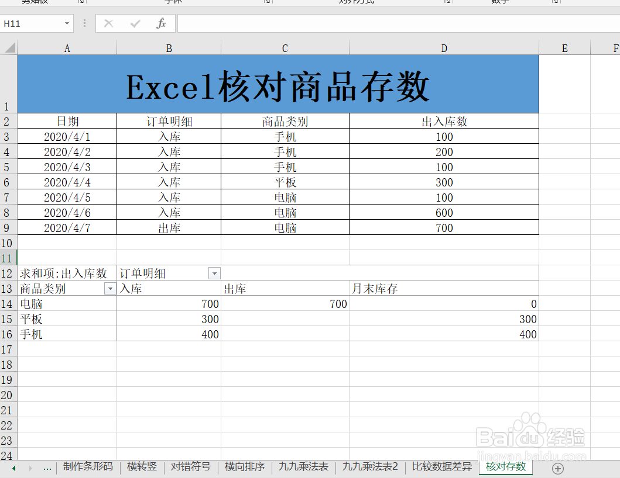
Task: Click the value 200 in column D
Action: pyautogui.click(x=444, y=152)
